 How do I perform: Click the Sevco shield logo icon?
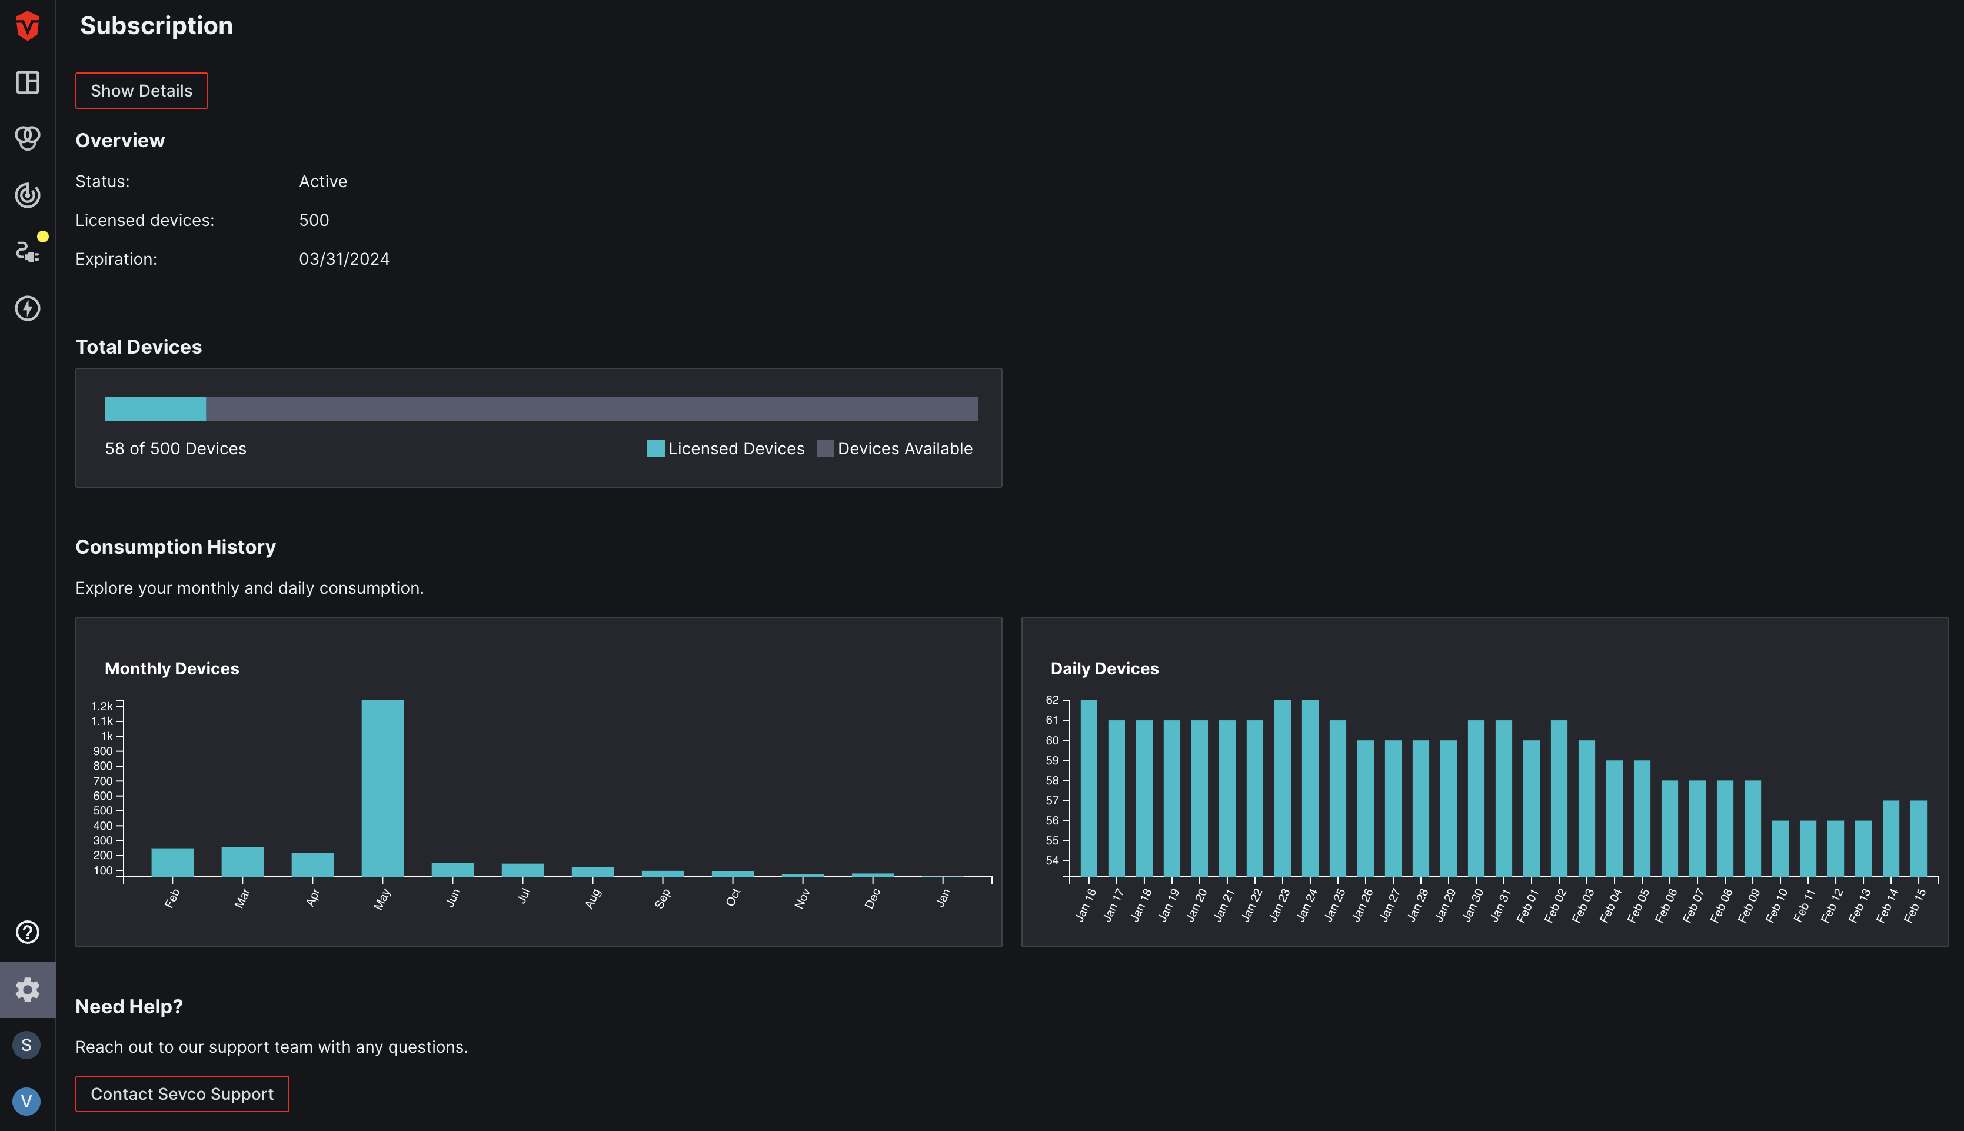27,24
